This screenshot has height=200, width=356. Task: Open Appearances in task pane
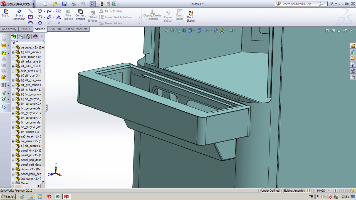tap(353, 70)
